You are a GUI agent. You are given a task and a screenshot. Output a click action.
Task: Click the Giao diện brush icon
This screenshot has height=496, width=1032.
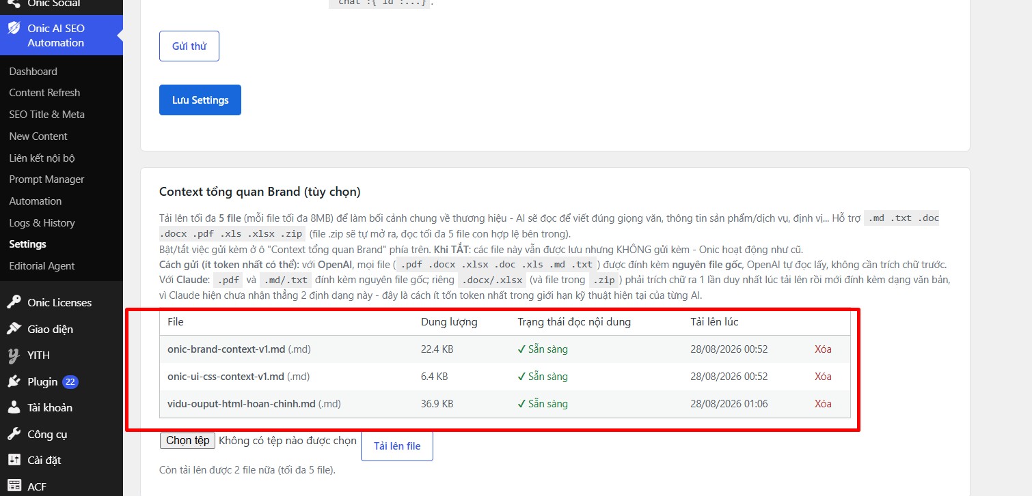14,329
